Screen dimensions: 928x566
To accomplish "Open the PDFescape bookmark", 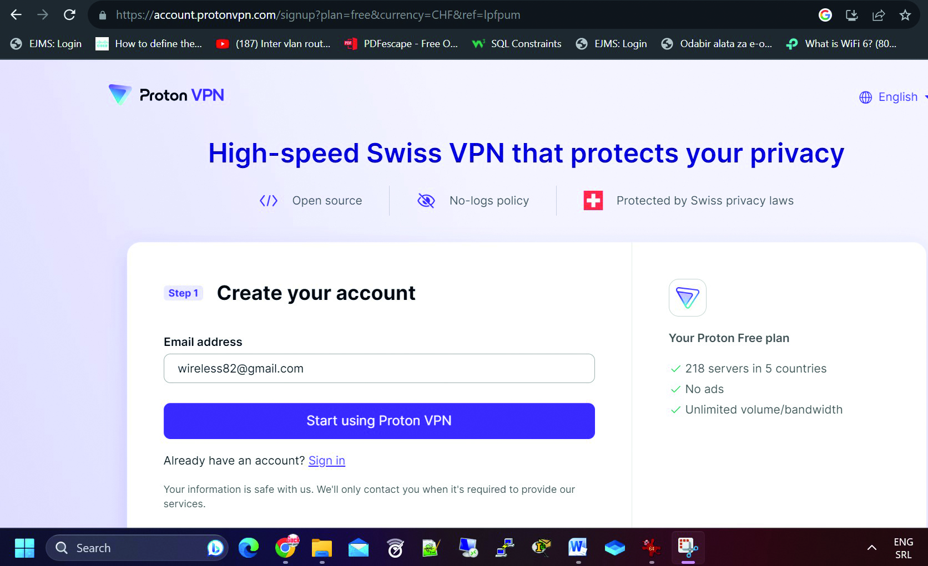I will click(x=401, y=44).
